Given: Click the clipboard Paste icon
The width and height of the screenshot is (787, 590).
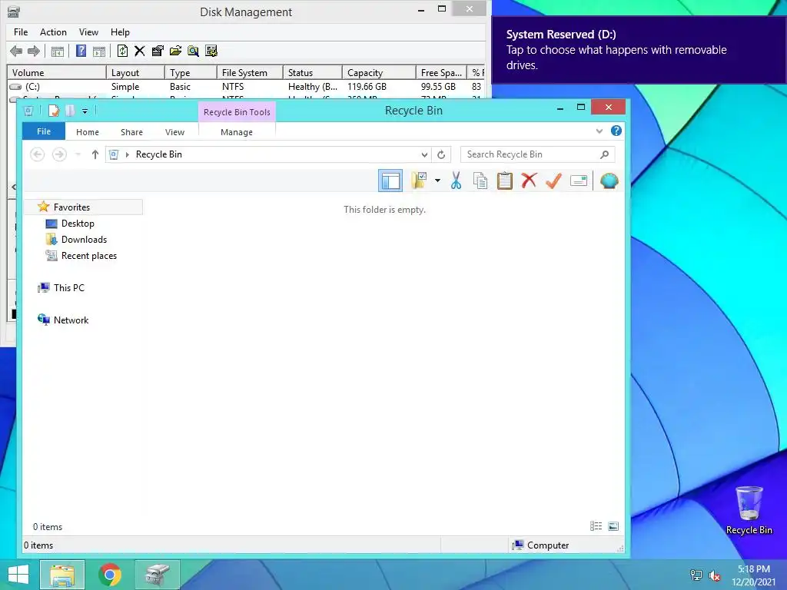Looking at the screenshot, I should tap(504, 181).
